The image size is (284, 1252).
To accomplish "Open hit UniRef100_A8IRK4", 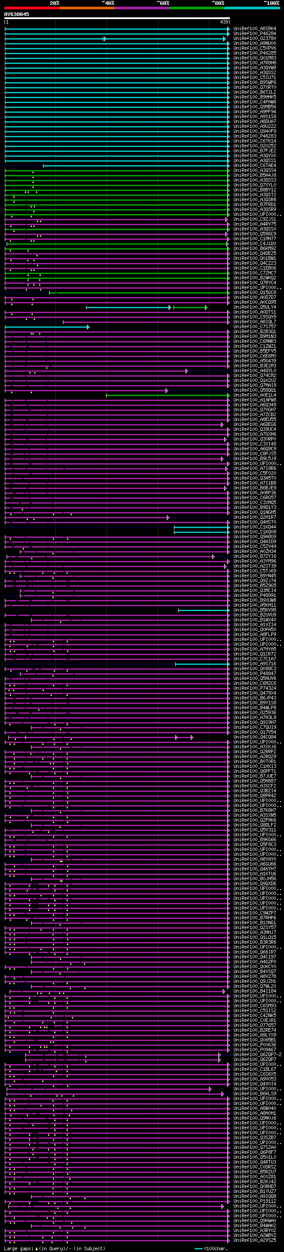I will [x=254, y=29].
